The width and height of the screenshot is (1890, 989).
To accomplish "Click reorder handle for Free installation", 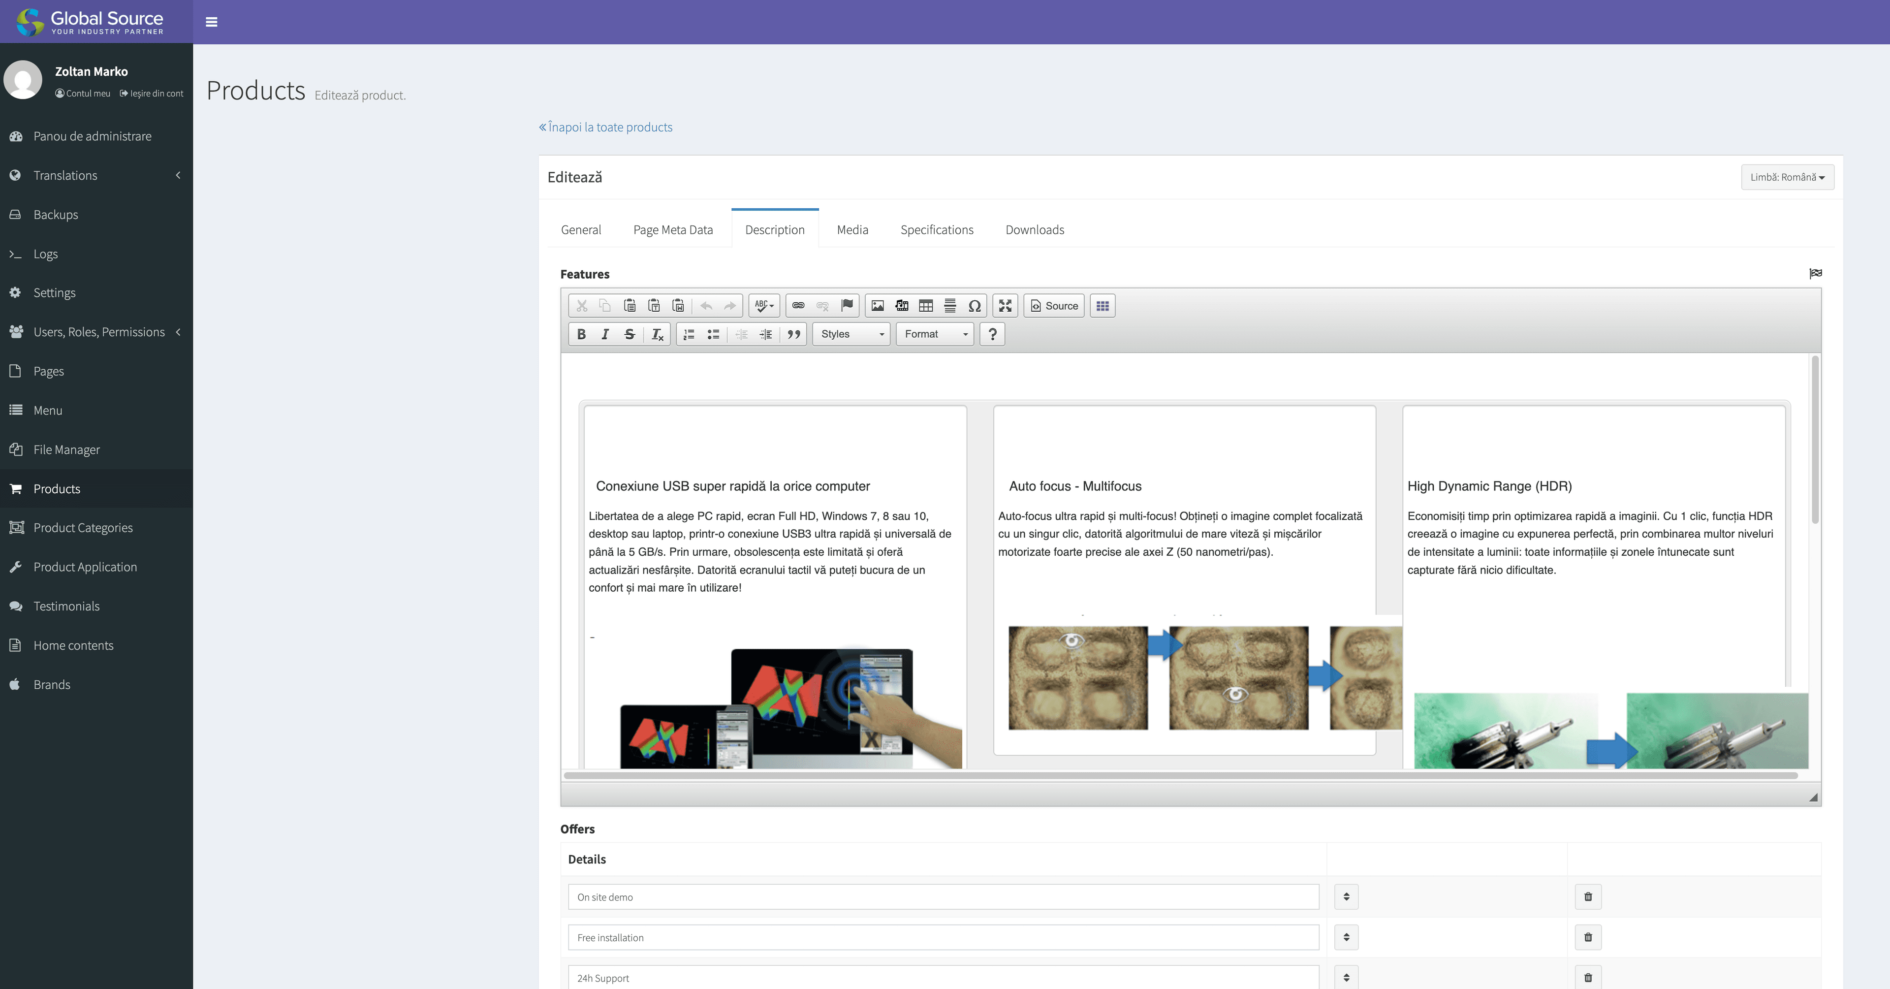I will (x=1346, y=937).
